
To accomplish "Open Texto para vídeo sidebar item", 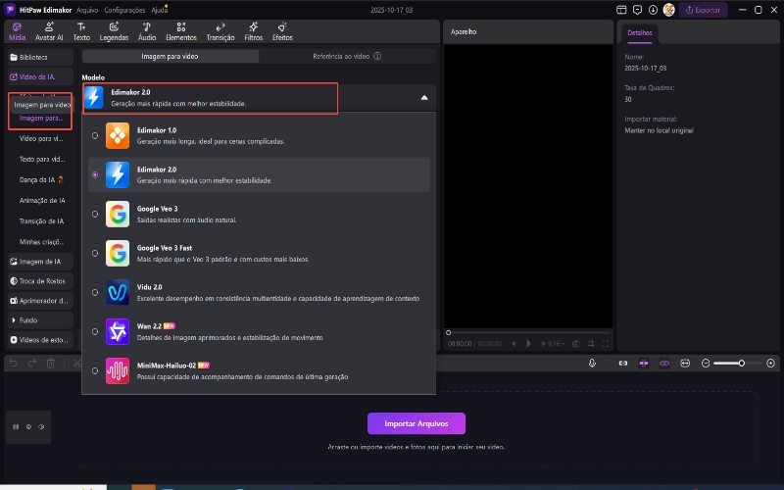I will pos(42,159).
